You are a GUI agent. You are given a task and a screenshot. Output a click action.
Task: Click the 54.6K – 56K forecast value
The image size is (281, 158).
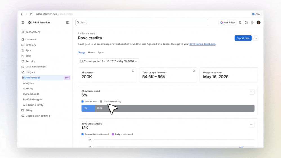(154, 77)
